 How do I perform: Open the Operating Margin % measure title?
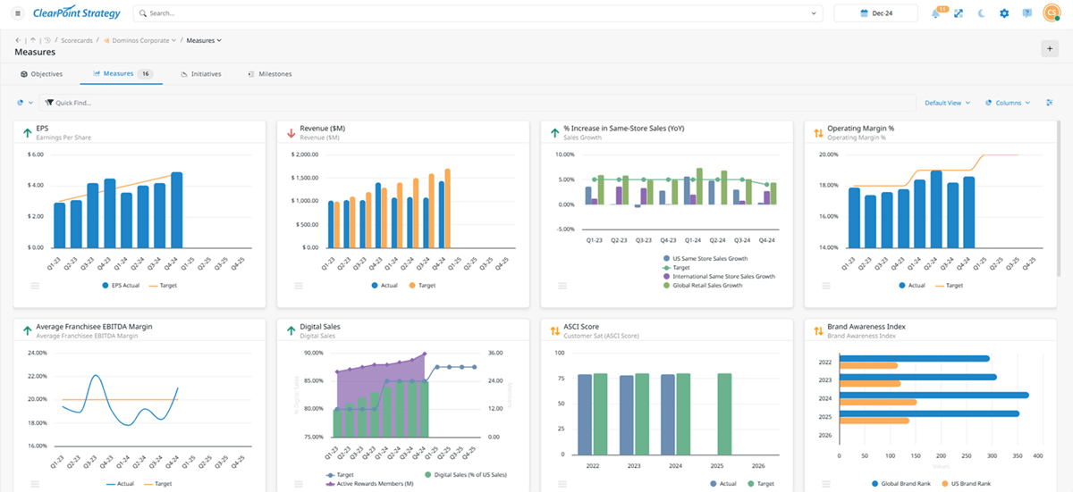coord(860,129)
